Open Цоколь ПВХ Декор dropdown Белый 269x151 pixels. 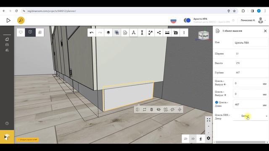tap(250, 116)
